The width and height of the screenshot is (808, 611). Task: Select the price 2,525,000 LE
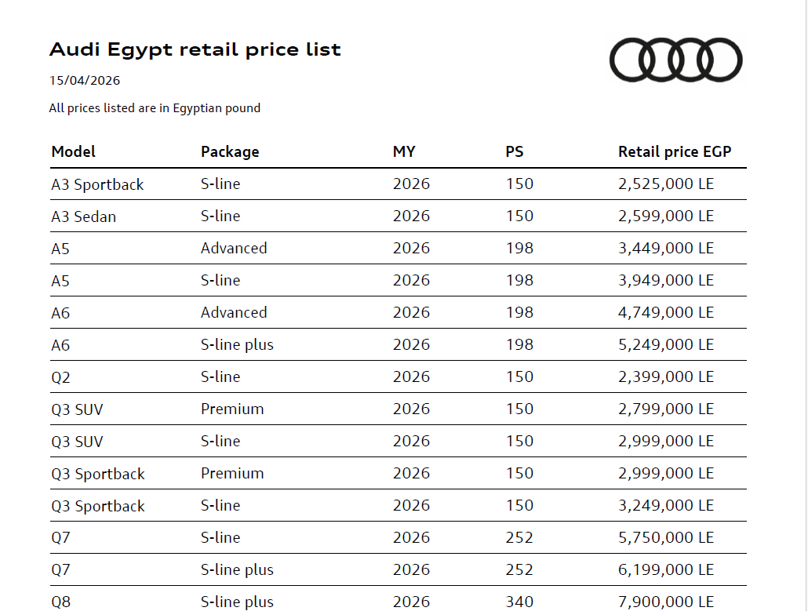(x=666, y=184)
